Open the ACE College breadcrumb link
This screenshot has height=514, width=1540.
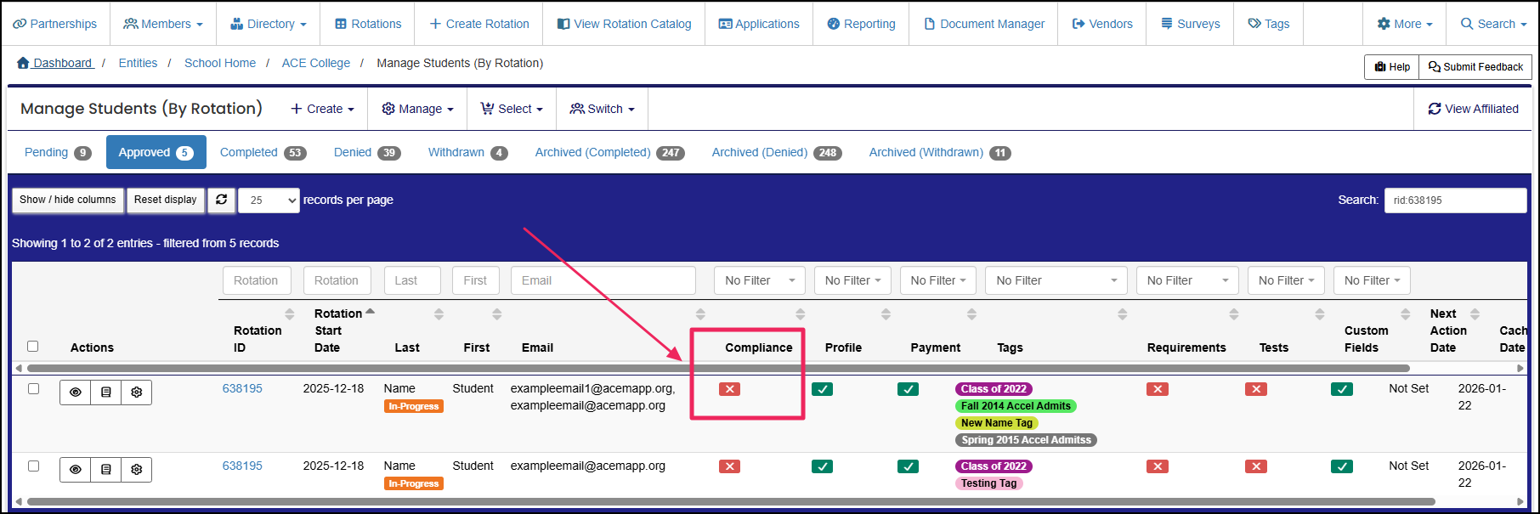pos(316,63)
